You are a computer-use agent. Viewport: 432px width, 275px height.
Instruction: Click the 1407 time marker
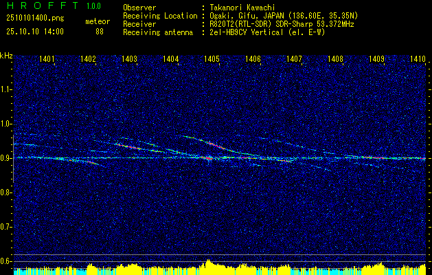(x=294, y=58)
